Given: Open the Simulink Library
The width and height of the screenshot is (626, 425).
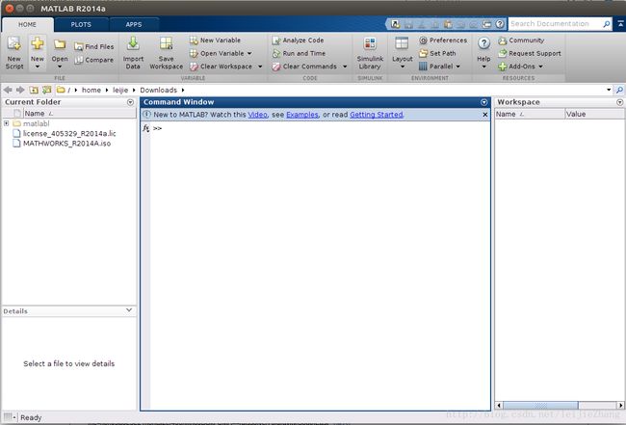Looking at the screenshot, I should click(x=370, y=53).
